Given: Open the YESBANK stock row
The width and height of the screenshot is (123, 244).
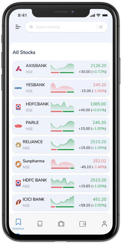Looking at the screenshot, I should click(x=61, y=88).
